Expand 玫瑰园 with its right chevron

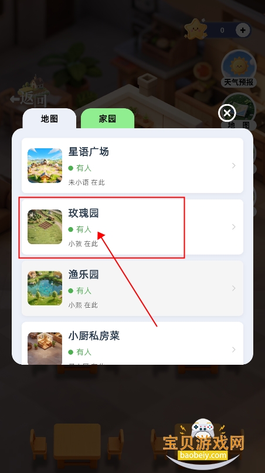(234, 227)
